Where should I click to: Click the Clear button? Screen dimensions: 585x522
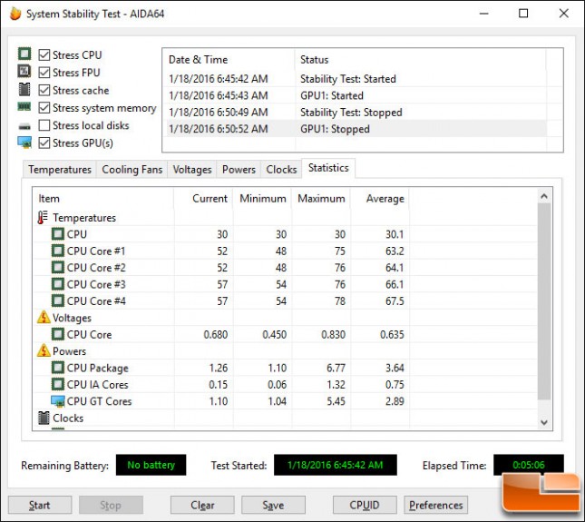tap(202, 505)
